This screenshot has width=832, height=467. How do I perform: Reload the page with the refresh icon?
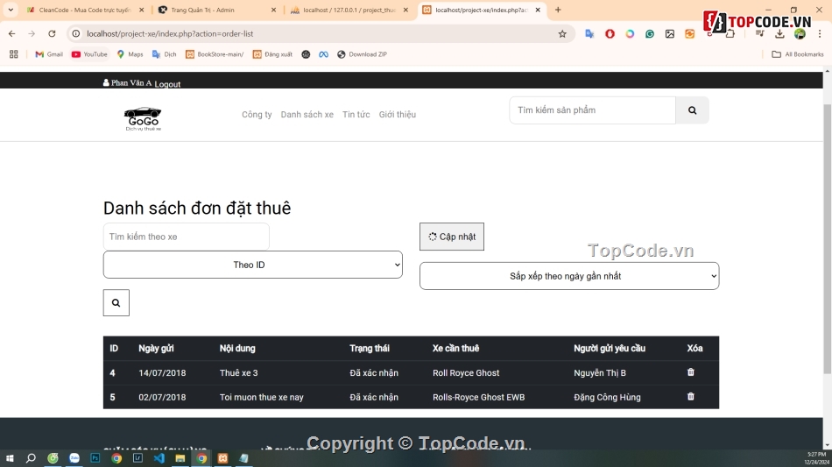click(52, 34)
